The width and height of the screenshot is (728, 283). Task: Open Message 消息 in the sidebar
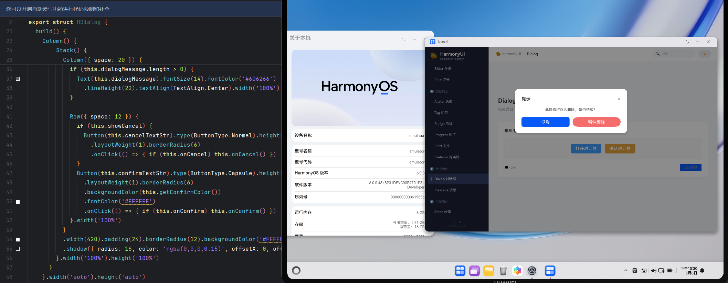point(458,190)
